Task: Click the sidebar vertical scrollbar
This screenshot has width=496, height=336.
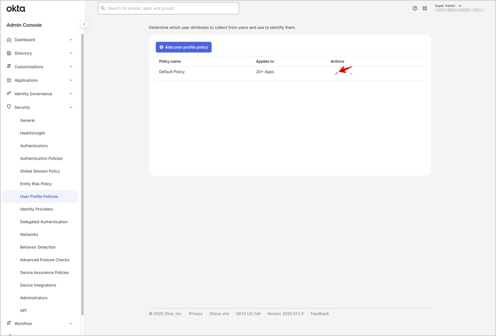Action: (82, 174)
